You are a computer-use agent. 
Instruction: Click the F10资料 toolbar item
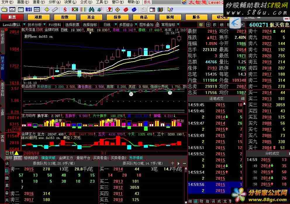(55, 25)
